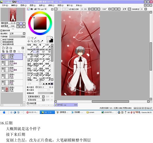Image resolution: width=153 pixels, height=143 pixels.
Task: Enable the clipping group checkbox
Action: pyautogui.click(x=1, y=42)
